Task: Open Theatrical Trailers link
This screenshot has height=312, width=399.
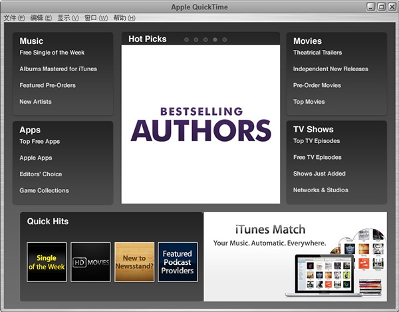Action: click(x=318, y=53)
